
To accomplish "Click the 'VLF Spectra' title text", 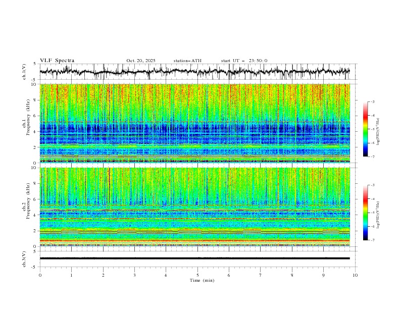I will click(x=57, y=61).
